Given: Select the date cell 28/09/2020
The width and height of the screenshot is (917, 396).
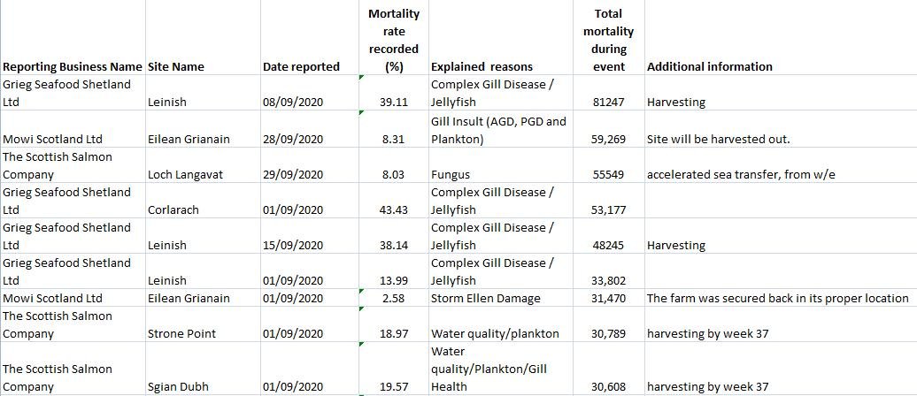Looking at the screenshot, I should 293,139.
